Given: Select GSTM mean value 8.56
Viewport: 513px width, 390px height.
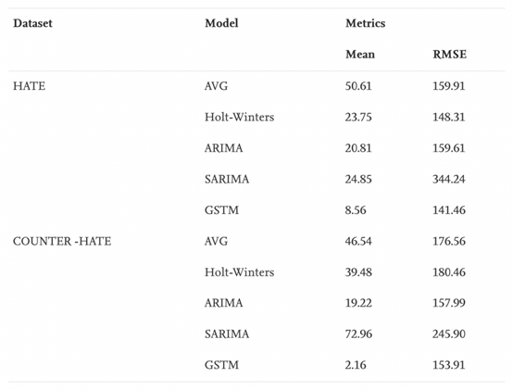Looking at the screenshot, I should pos(356,210).
